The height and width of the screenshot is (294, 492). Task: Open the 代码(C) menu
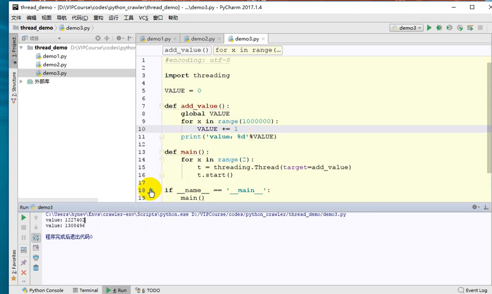point(80,18)
